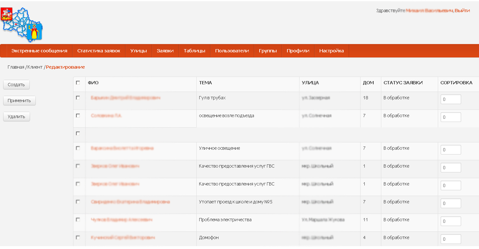This screenshot has height=249, width=479.
Task: Click the СОРТИРОВКА column header
Action: click(x=456, y=83)
